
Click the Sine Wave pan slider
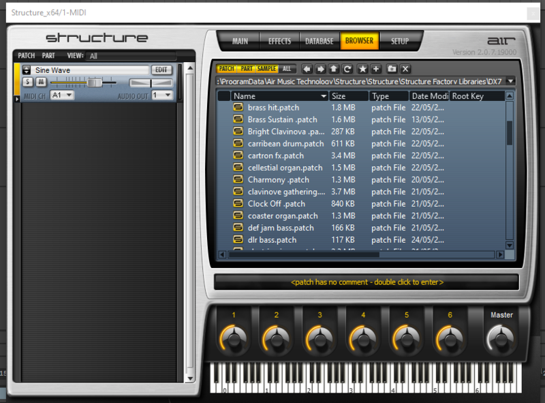151,83
